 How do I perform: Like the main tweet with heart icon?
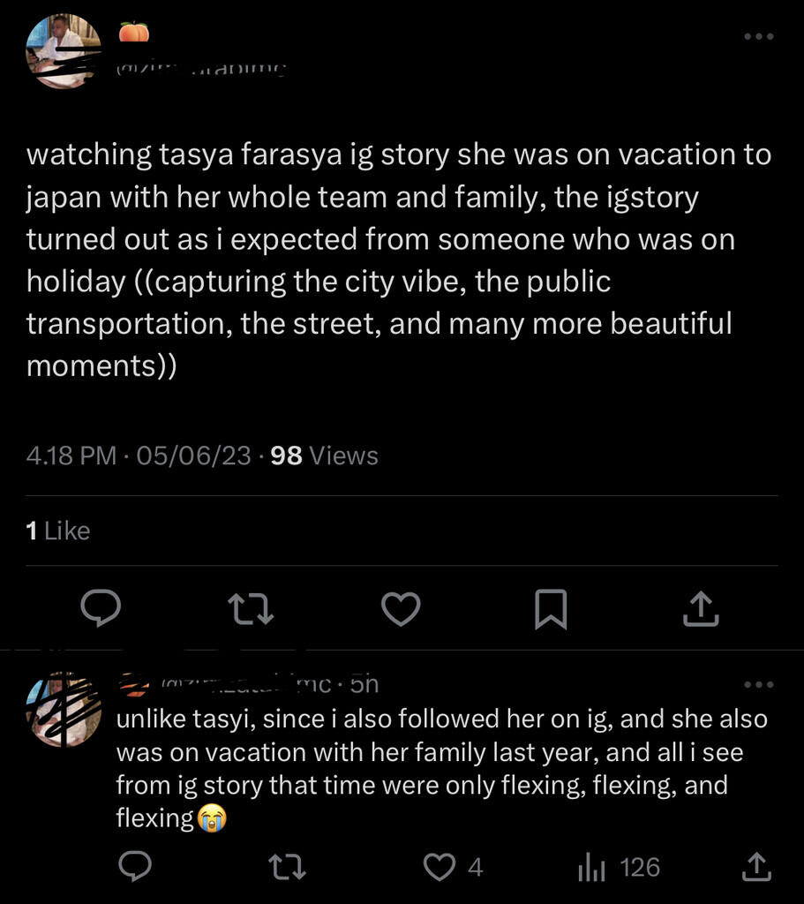click(x=401, y=608)
